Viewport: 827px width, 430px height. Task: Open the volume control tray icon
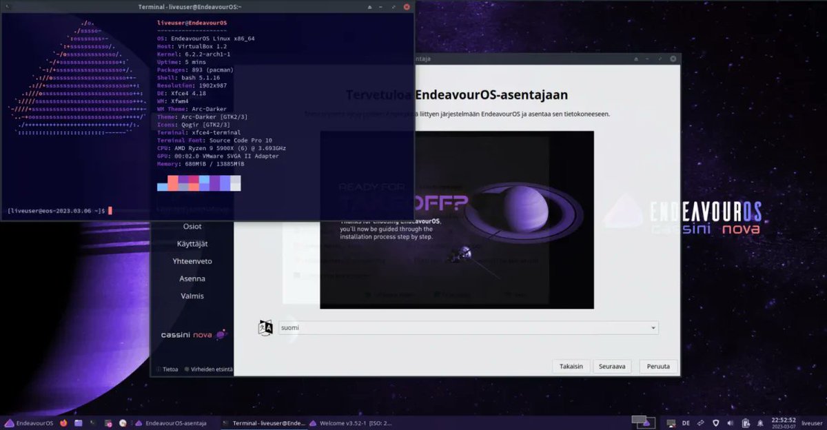pyautogui.click(x=730, y=423)
